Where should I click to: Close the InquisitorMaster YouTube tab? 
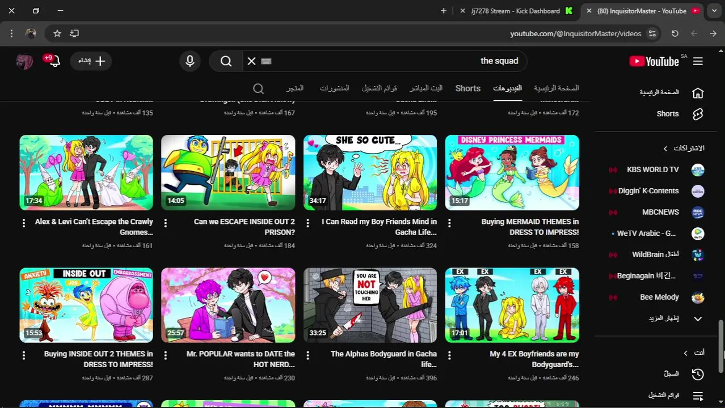click(x=589, y=11)
